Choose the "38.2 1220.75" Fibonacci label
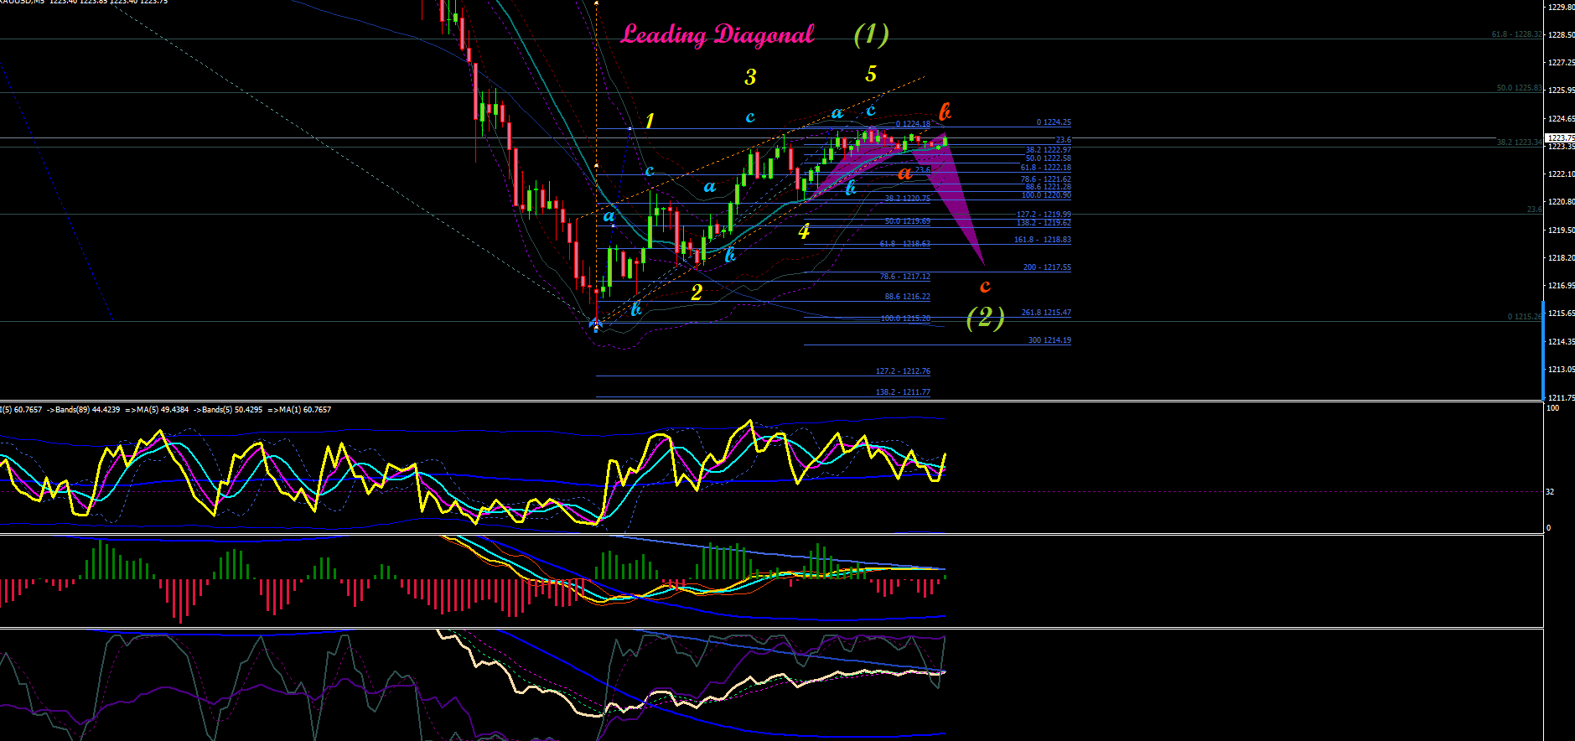Viewport: 1575px width, 741px height. tap(907, 199)
